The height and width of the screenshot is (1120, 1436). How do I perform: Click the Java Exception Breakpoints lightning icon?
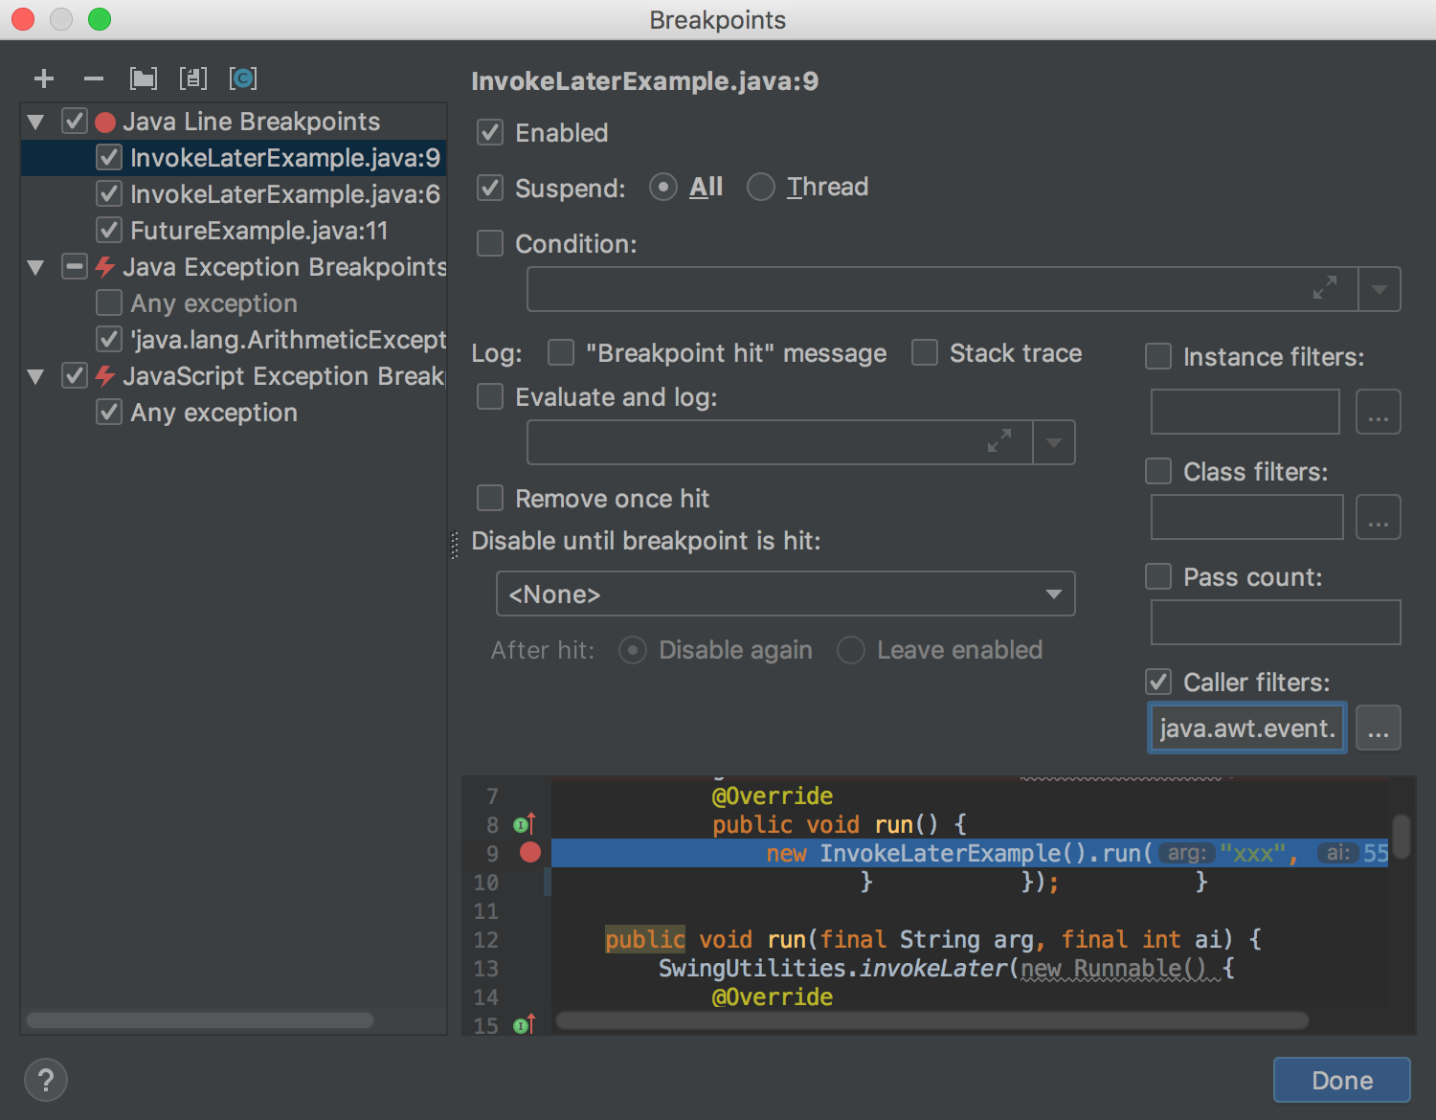pos(105,266)
